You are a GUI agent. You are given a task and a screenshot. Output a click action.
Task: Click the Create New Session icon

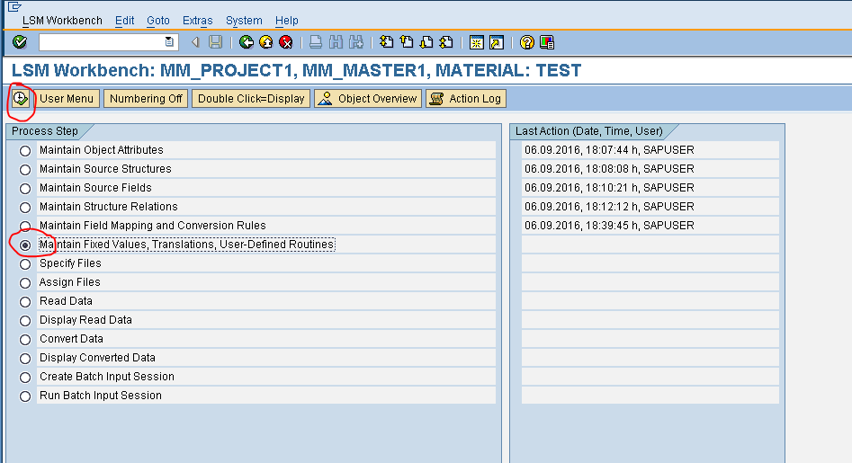(x=477, y=42)
